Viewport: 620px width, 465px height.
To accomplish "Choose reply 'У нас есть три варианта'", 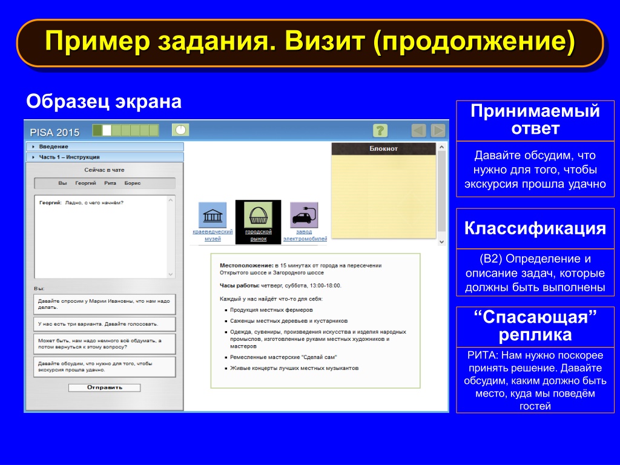I will pyautogui.click(x=105, y=324).
